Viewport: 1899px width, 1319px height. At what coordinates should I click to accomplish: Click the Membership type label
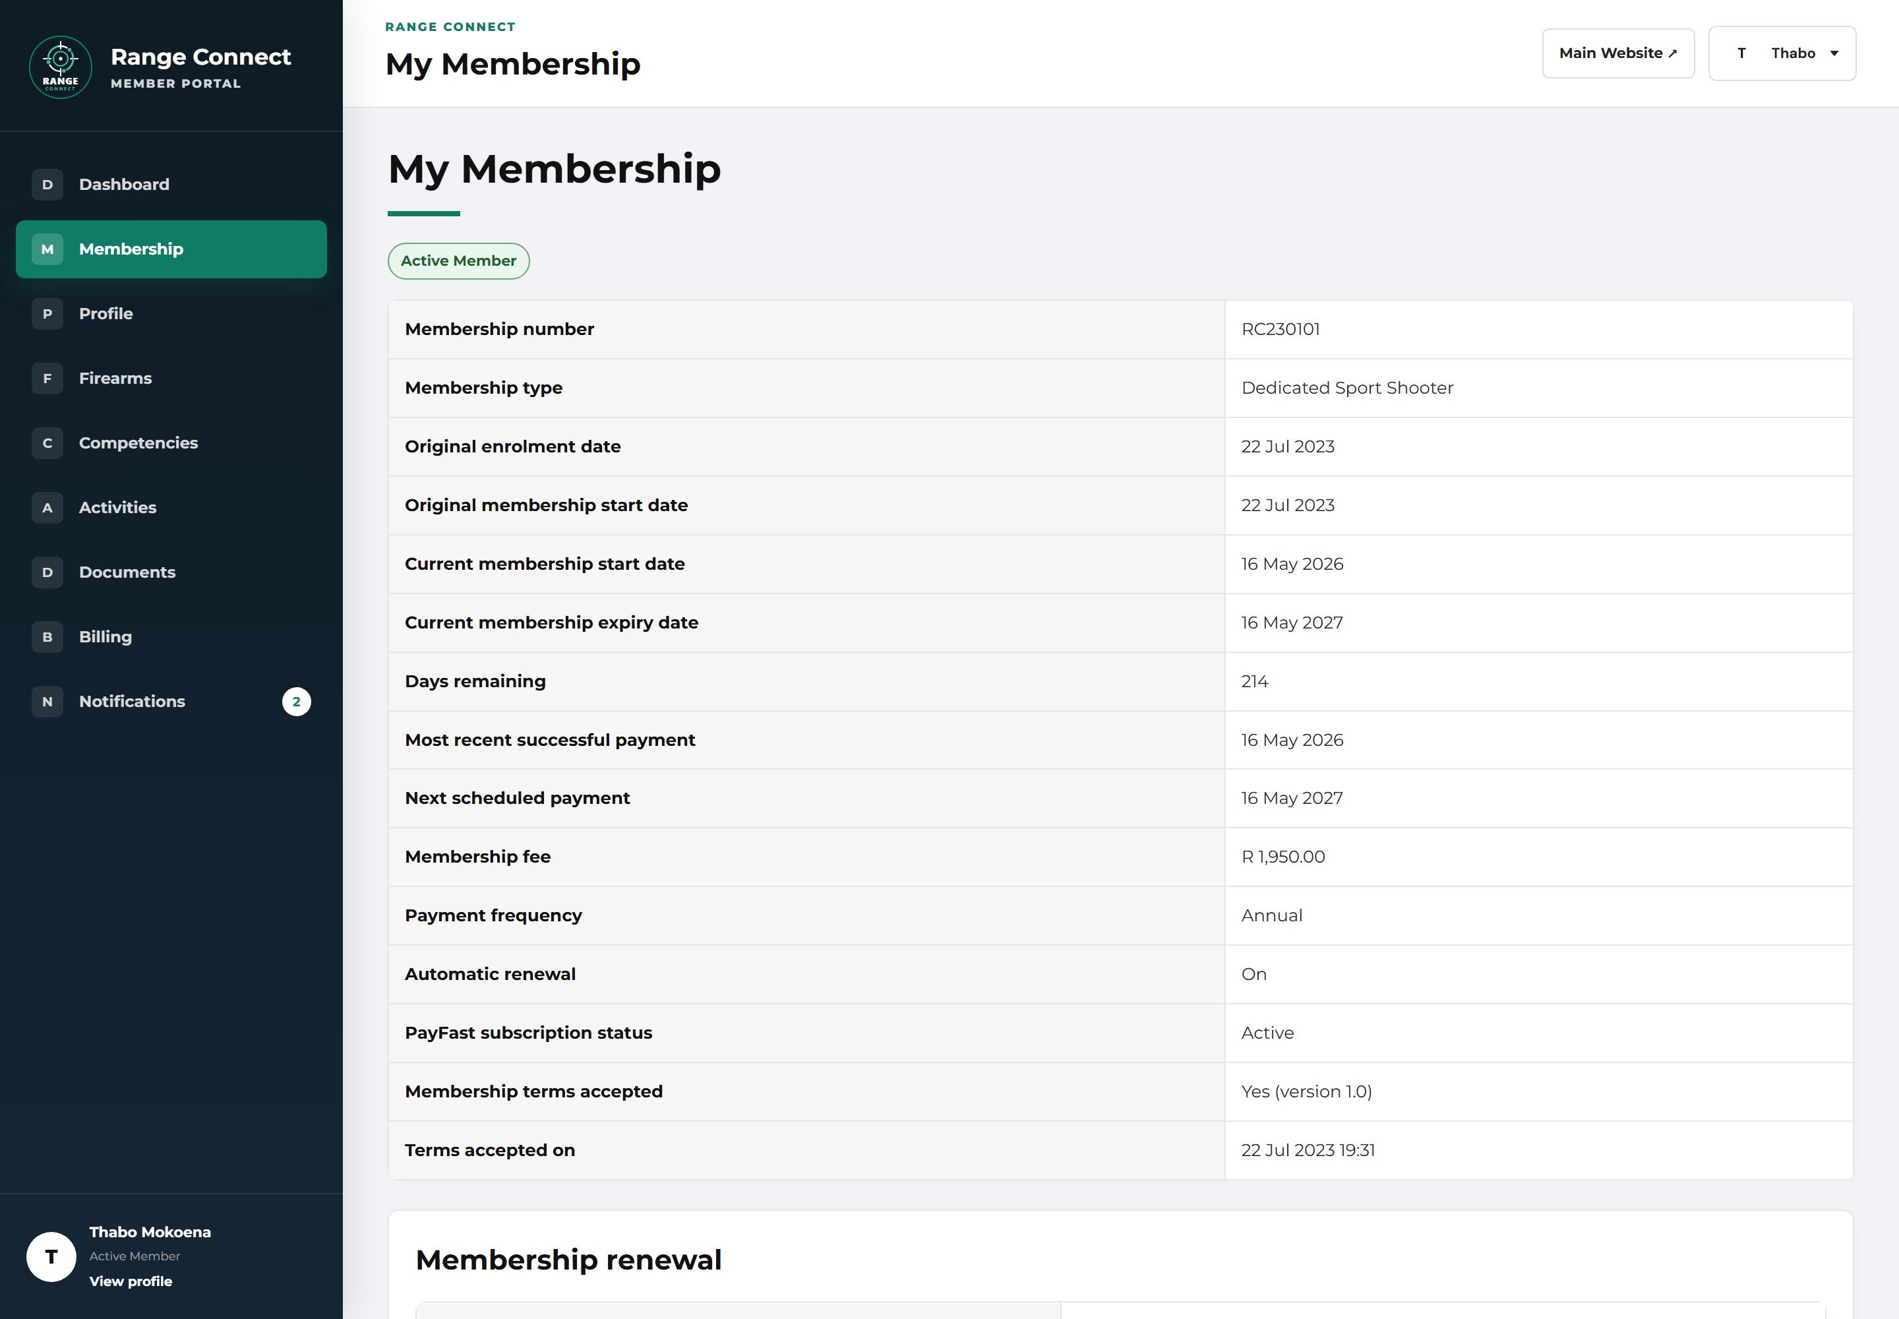point(483,388)
